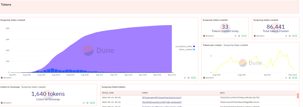The height and width of the screenshot is (107, 303).
Task: Click the 1,640 tokens counter value
Action: [48, 94]
